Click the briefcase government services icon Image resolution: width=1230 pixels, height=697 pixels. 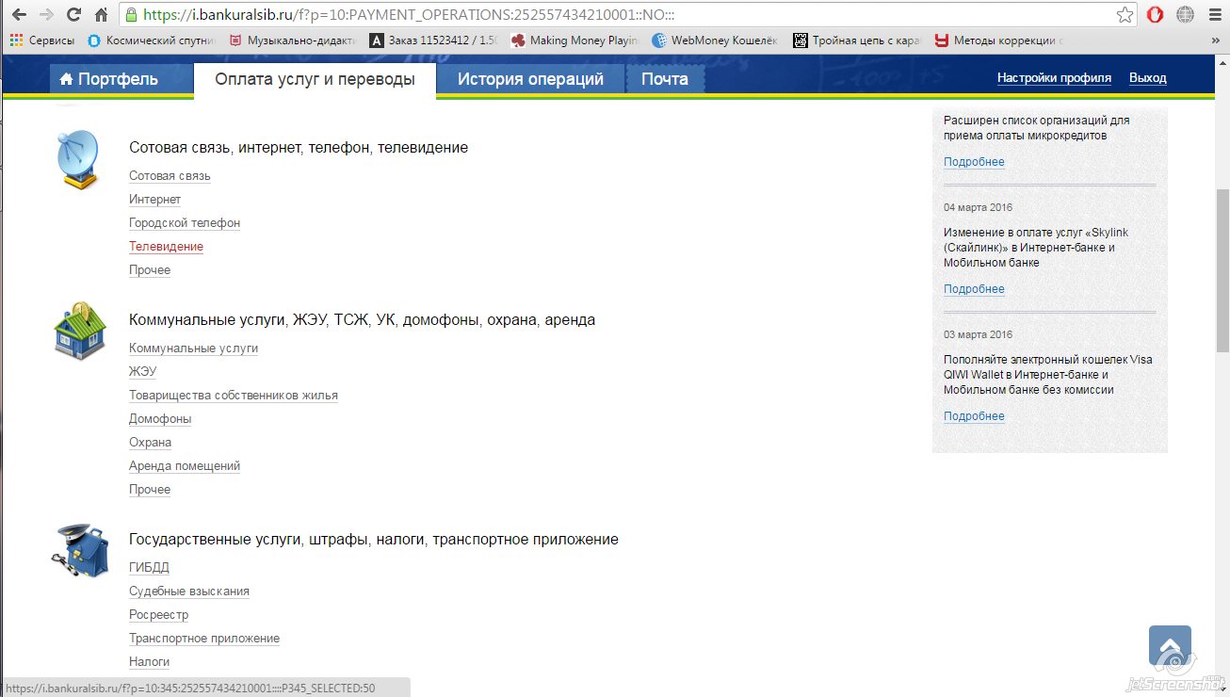(79, 551)
